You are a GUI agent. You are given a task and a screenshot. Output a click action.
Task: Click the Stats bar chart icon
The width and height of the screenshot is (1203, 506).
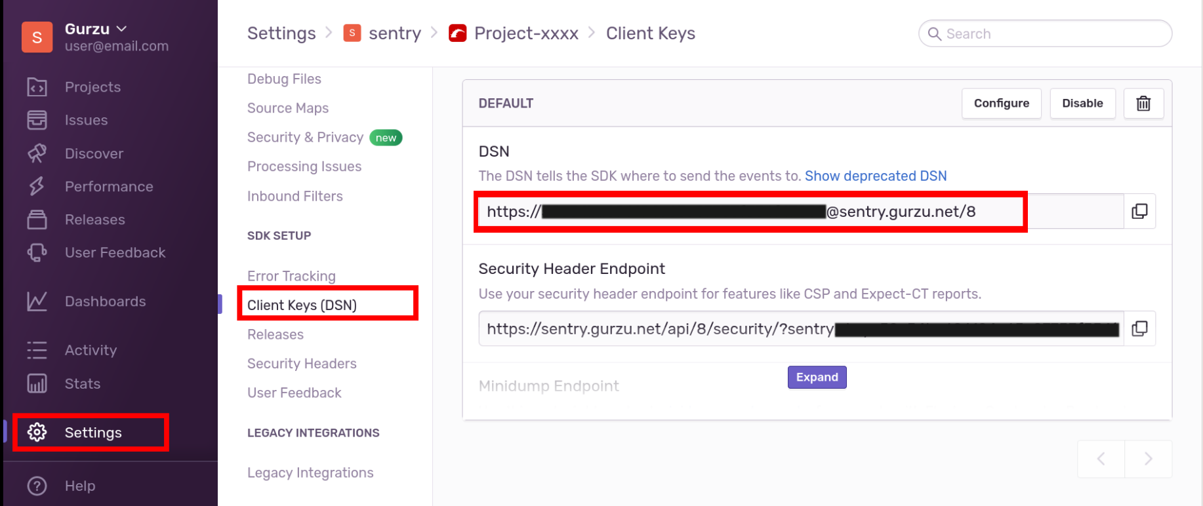(37, 383)
